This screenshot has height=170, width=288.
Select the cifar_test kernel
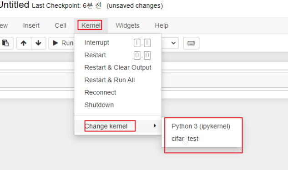coord(185,139)
